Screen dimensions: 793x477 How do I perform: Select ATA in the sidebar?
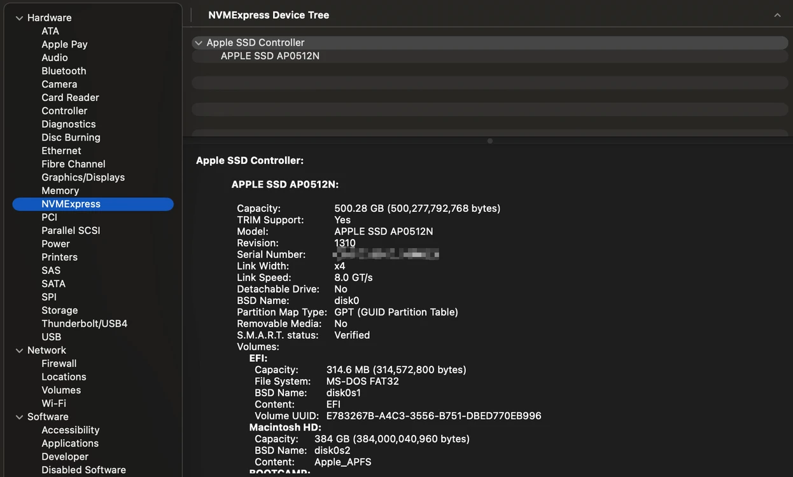50,31
